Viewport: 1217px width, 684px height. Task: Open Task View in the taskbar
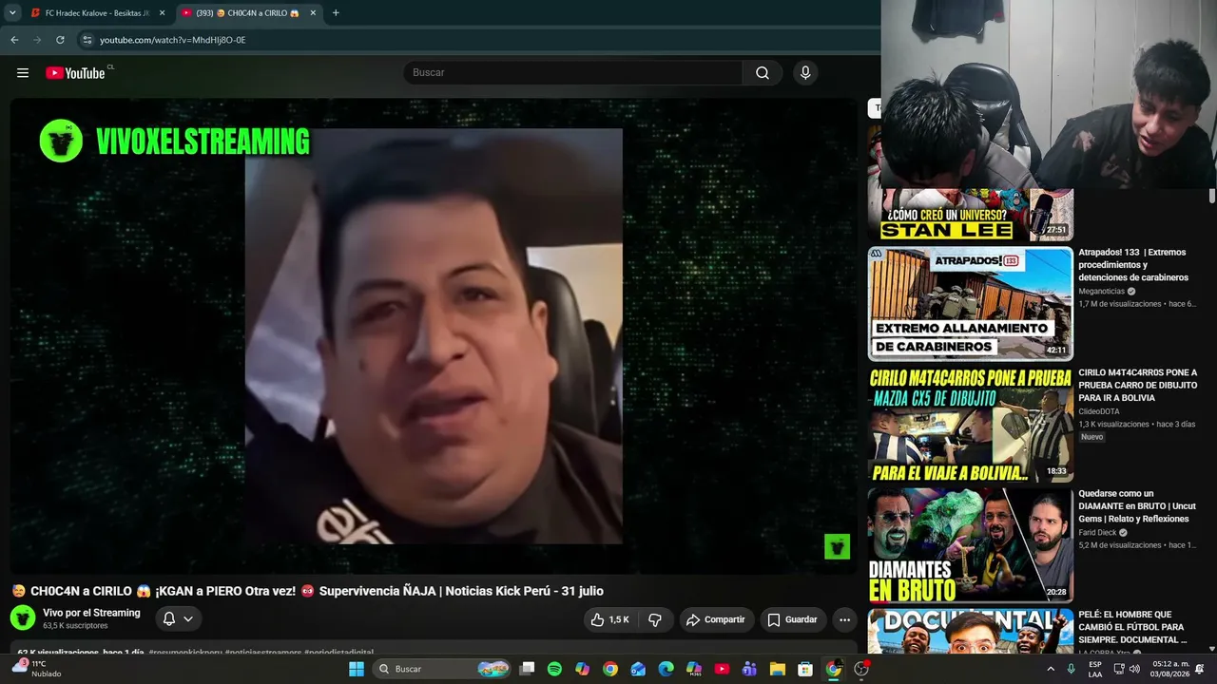coord(527,669)
